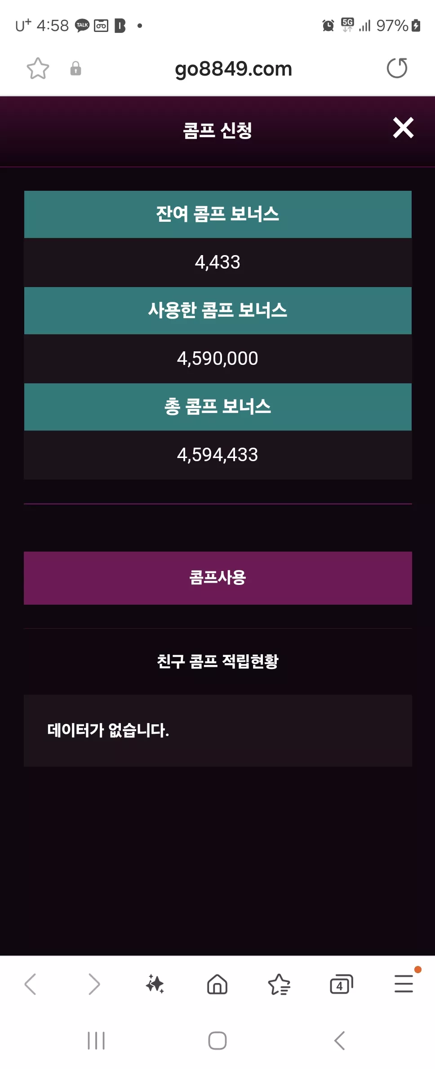435x1069 pixels.
Task: Tap Android home navigation button
Action: tap(217, 1041)
